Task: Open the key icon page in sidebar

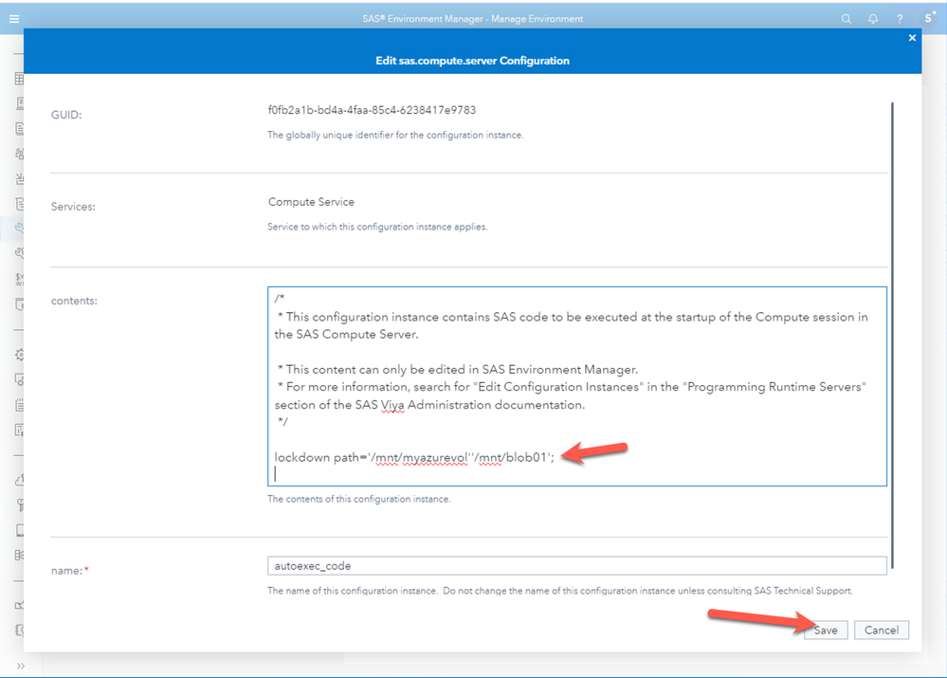Action: 19,504
